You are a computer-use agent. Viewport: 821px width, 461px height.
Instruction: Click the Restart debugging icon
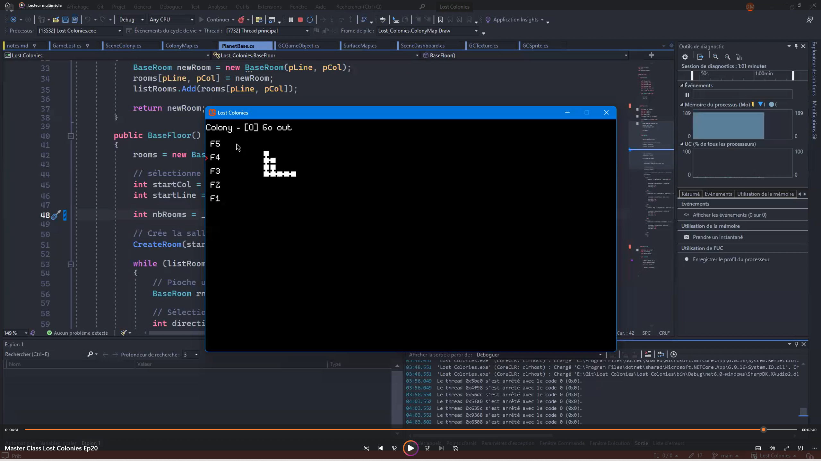point(310,20)
